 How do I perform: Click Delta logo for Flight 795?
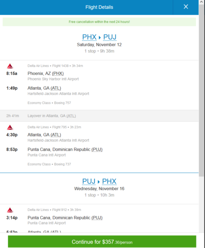coord(10,128)
